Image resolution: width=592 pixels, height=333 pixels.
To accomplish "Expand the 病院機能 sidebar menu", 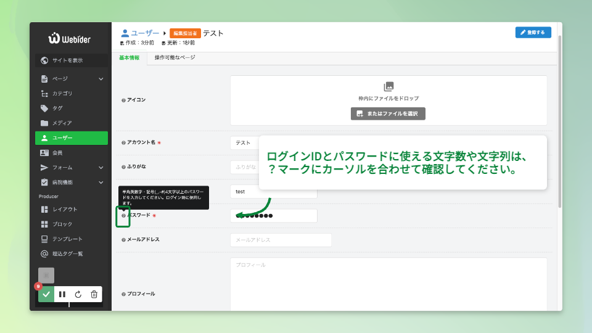I will [101, 182].
